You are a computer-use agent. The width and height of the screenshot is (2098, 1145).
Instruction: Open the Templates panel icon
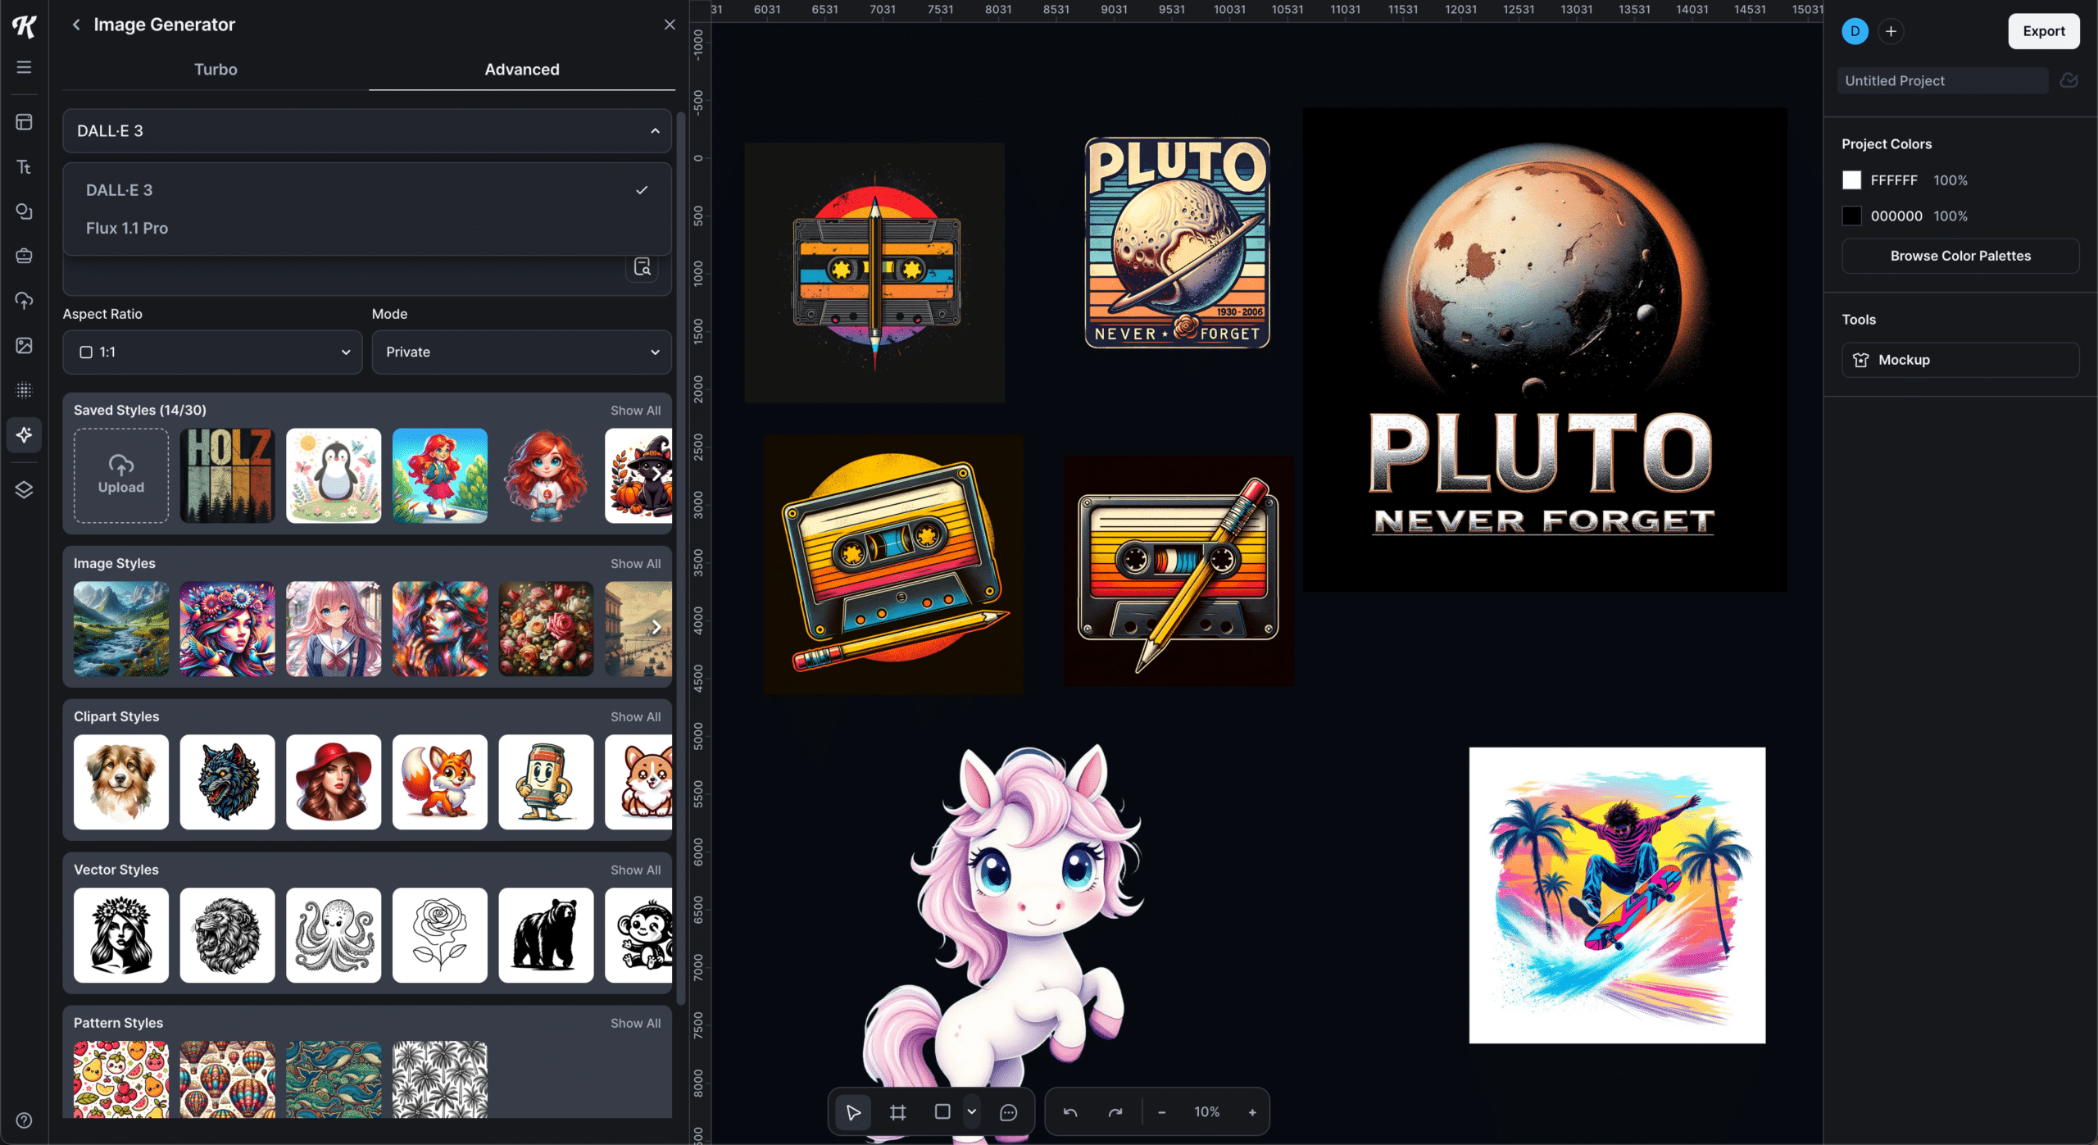pos(24,122)
